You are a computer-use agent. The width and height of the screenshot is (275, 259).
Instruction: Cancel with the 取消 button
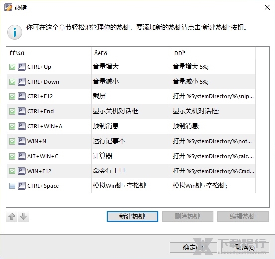(x=245, y=247)
